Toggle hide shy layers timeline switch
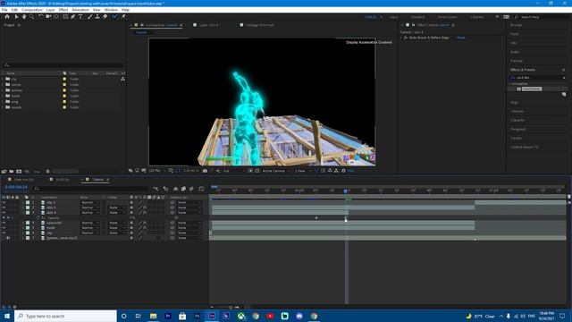 click(x=175, y=189)
